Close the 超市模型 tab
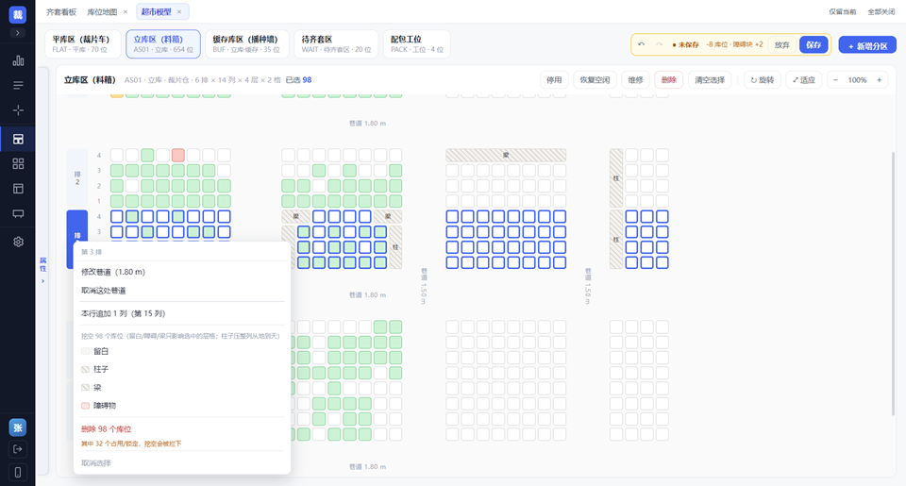The image size is (906, 486). (x=179, y=11)
